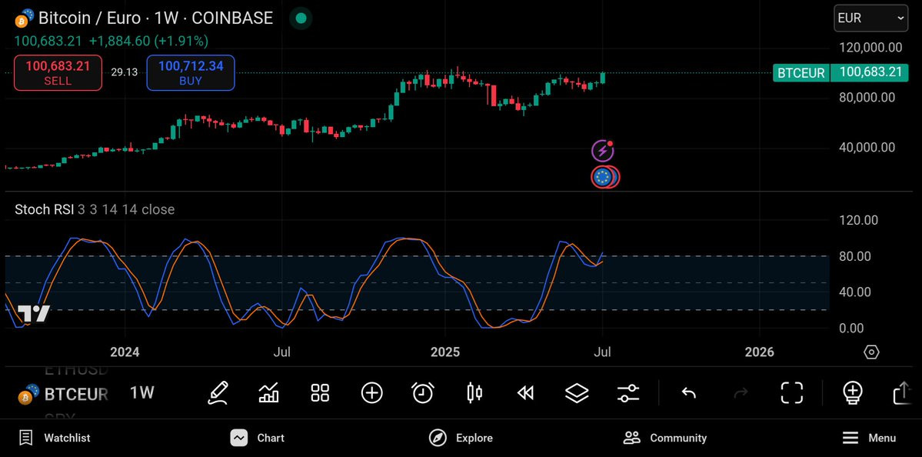Click the +1,884.60 (+1.91%) change text
Viewport: 922px width, 457px height.
[148, 42]
